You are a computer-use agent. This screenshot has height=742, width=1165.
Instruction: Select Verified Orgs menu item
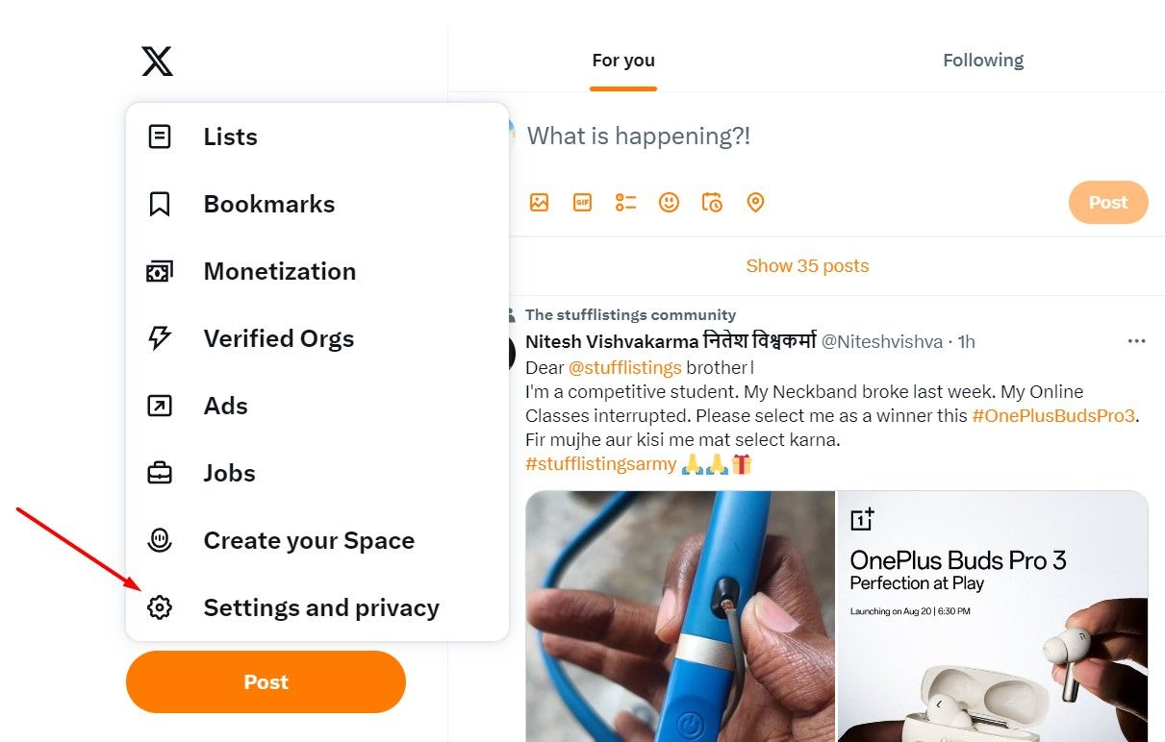coord(278,338)
